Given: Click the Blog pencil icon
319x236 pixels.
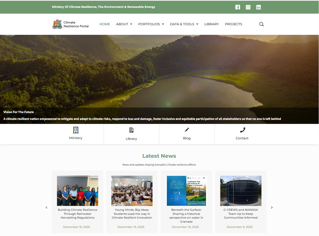Looking at the screenshot, I should coord(187,130).
